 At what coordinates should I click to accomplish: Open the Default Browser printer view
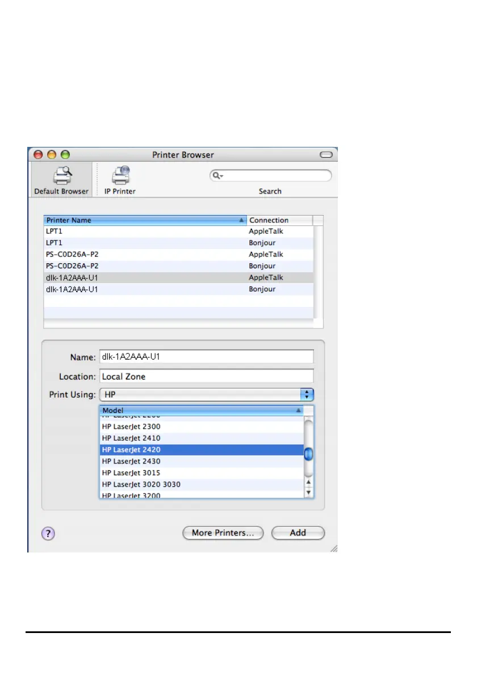click(61, 180)
